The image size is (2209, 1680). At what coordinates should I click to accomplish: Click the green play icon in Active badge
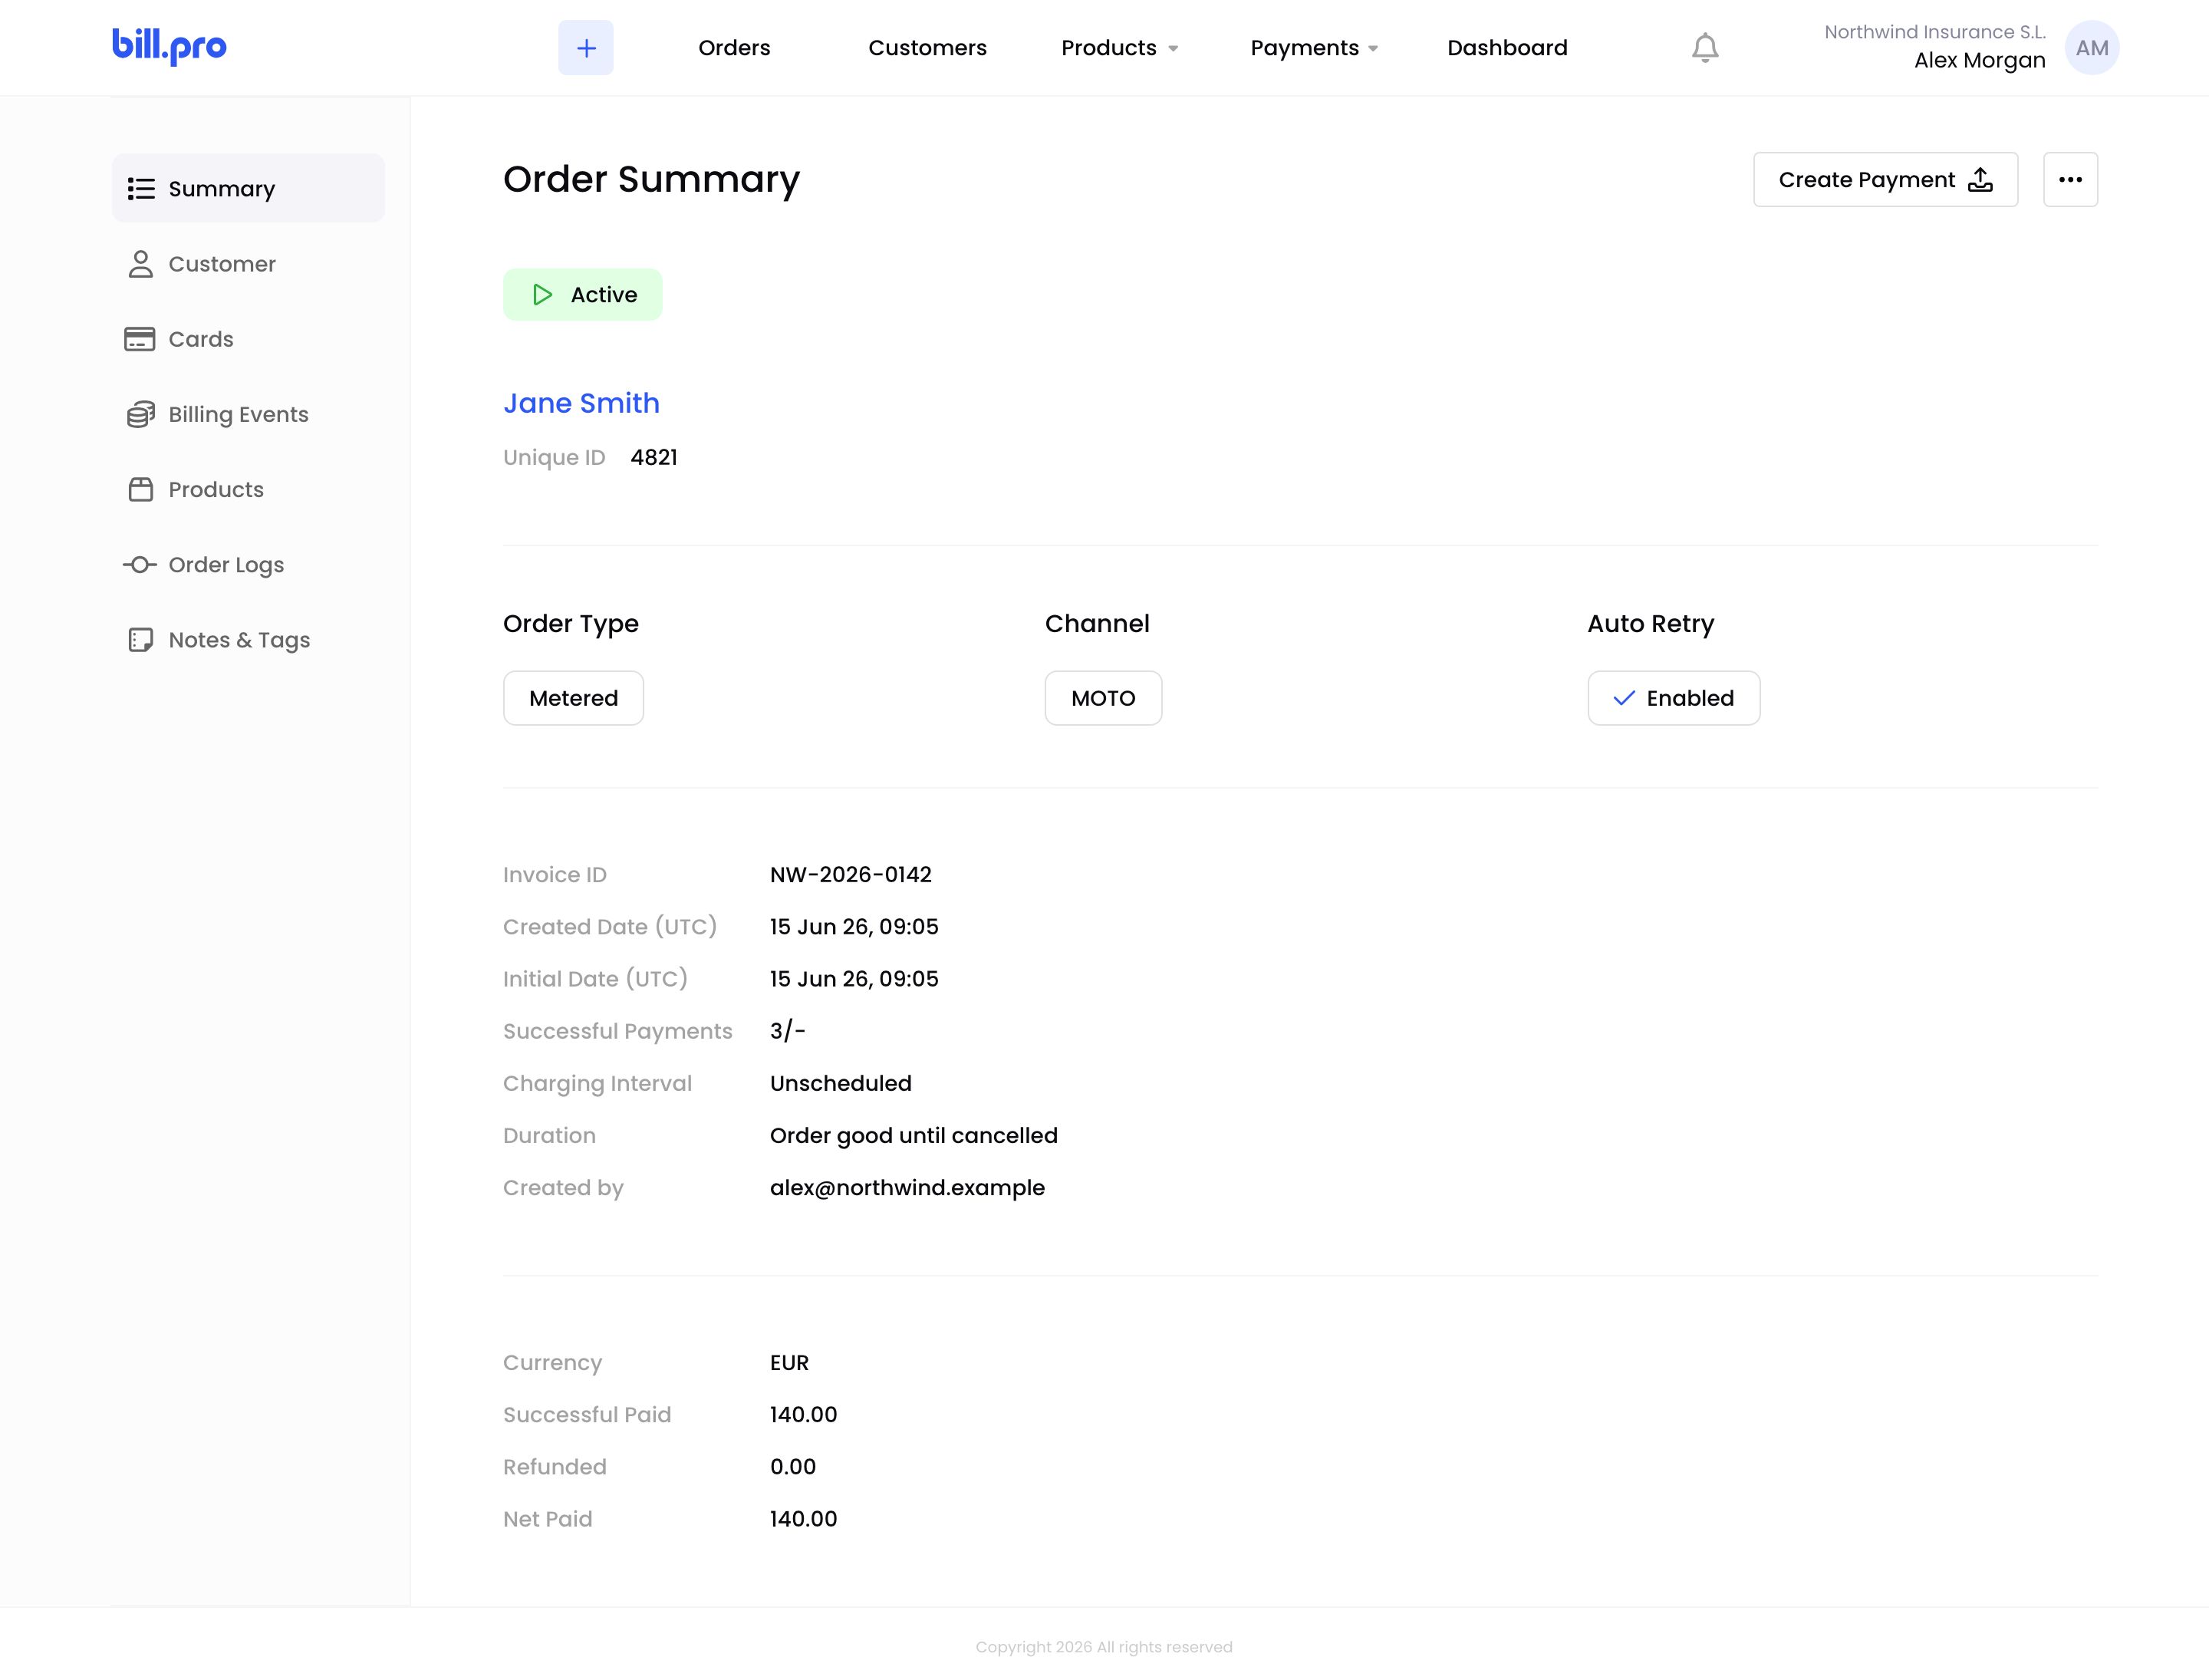tap(542, 295)
